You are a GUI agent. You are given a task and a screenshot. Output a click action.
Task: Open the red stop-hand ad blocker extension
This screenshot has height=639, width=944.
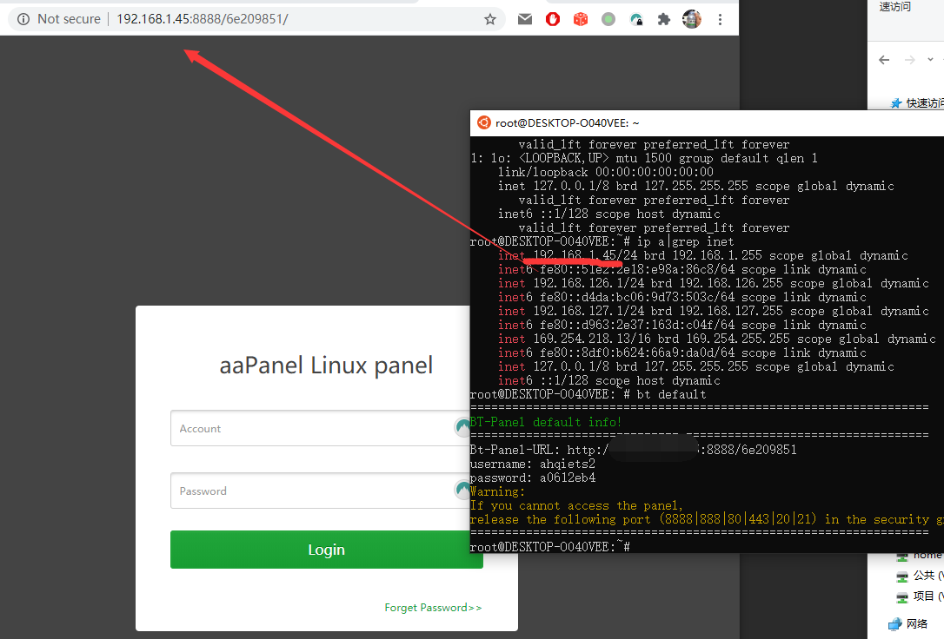pos(553,19)
